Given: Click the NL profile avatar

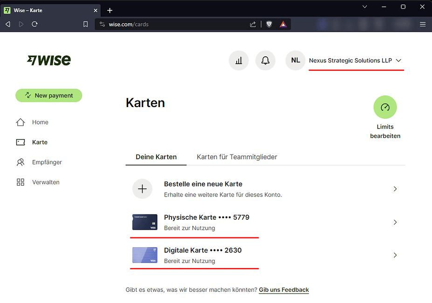Looking at the screenshot, I should pos(295,61).
